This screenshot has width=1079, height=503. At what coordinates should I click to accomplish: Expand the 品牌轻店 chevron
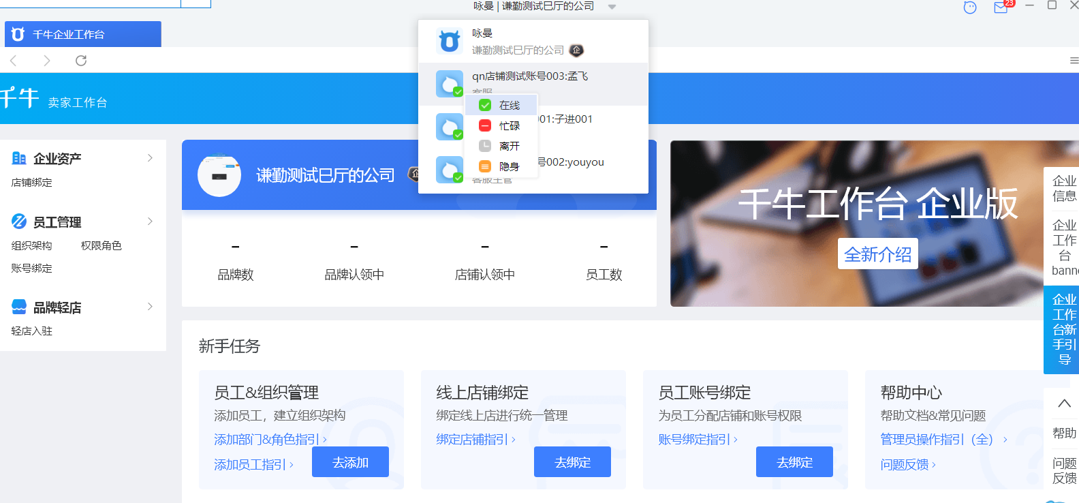click(x=151, y=307)
